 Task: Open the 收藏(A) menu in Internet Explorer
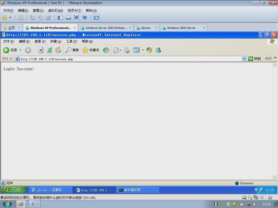click(x=56, y=41)
